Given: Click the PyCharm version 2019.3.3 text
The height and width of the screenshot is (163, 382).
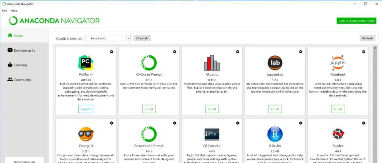Looking at the screenshot, I should (86, 80).
